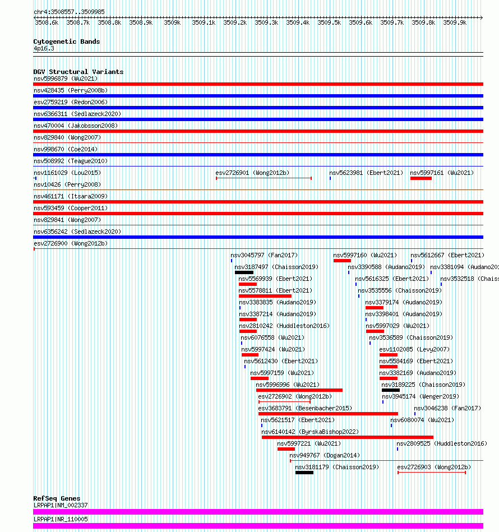499x532 pixels.
Task: Select the nsv428435 (Perry2008b) blue variant bar
Action: click(258, 96)
